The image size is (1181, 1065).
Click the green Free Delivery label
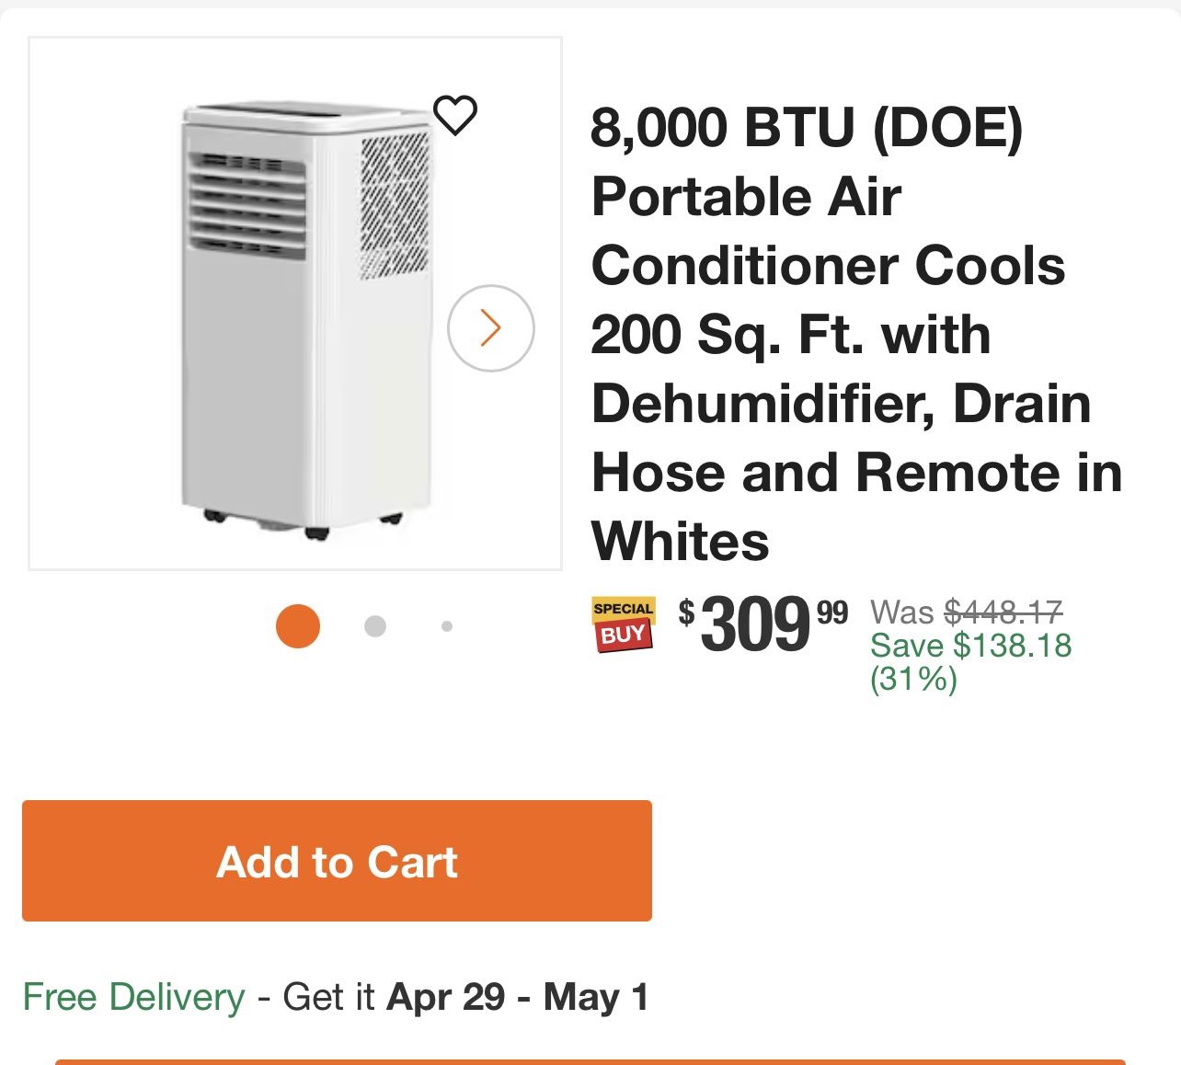coord(133,997)
